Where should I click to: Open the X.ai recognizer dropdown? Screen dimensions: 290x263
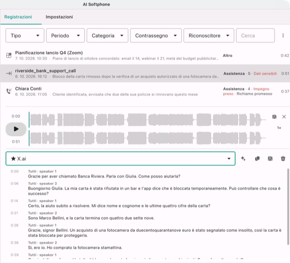[121, 158]
